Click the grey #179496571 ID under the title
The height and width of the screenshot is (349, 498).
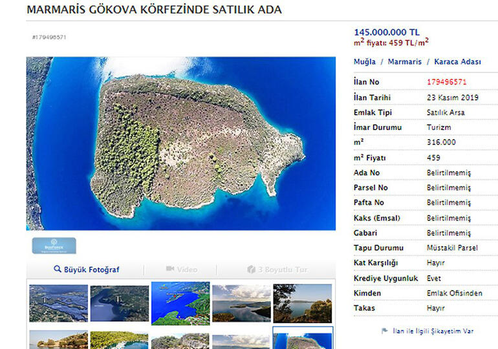pyautogui.click(x=49, y=37)
